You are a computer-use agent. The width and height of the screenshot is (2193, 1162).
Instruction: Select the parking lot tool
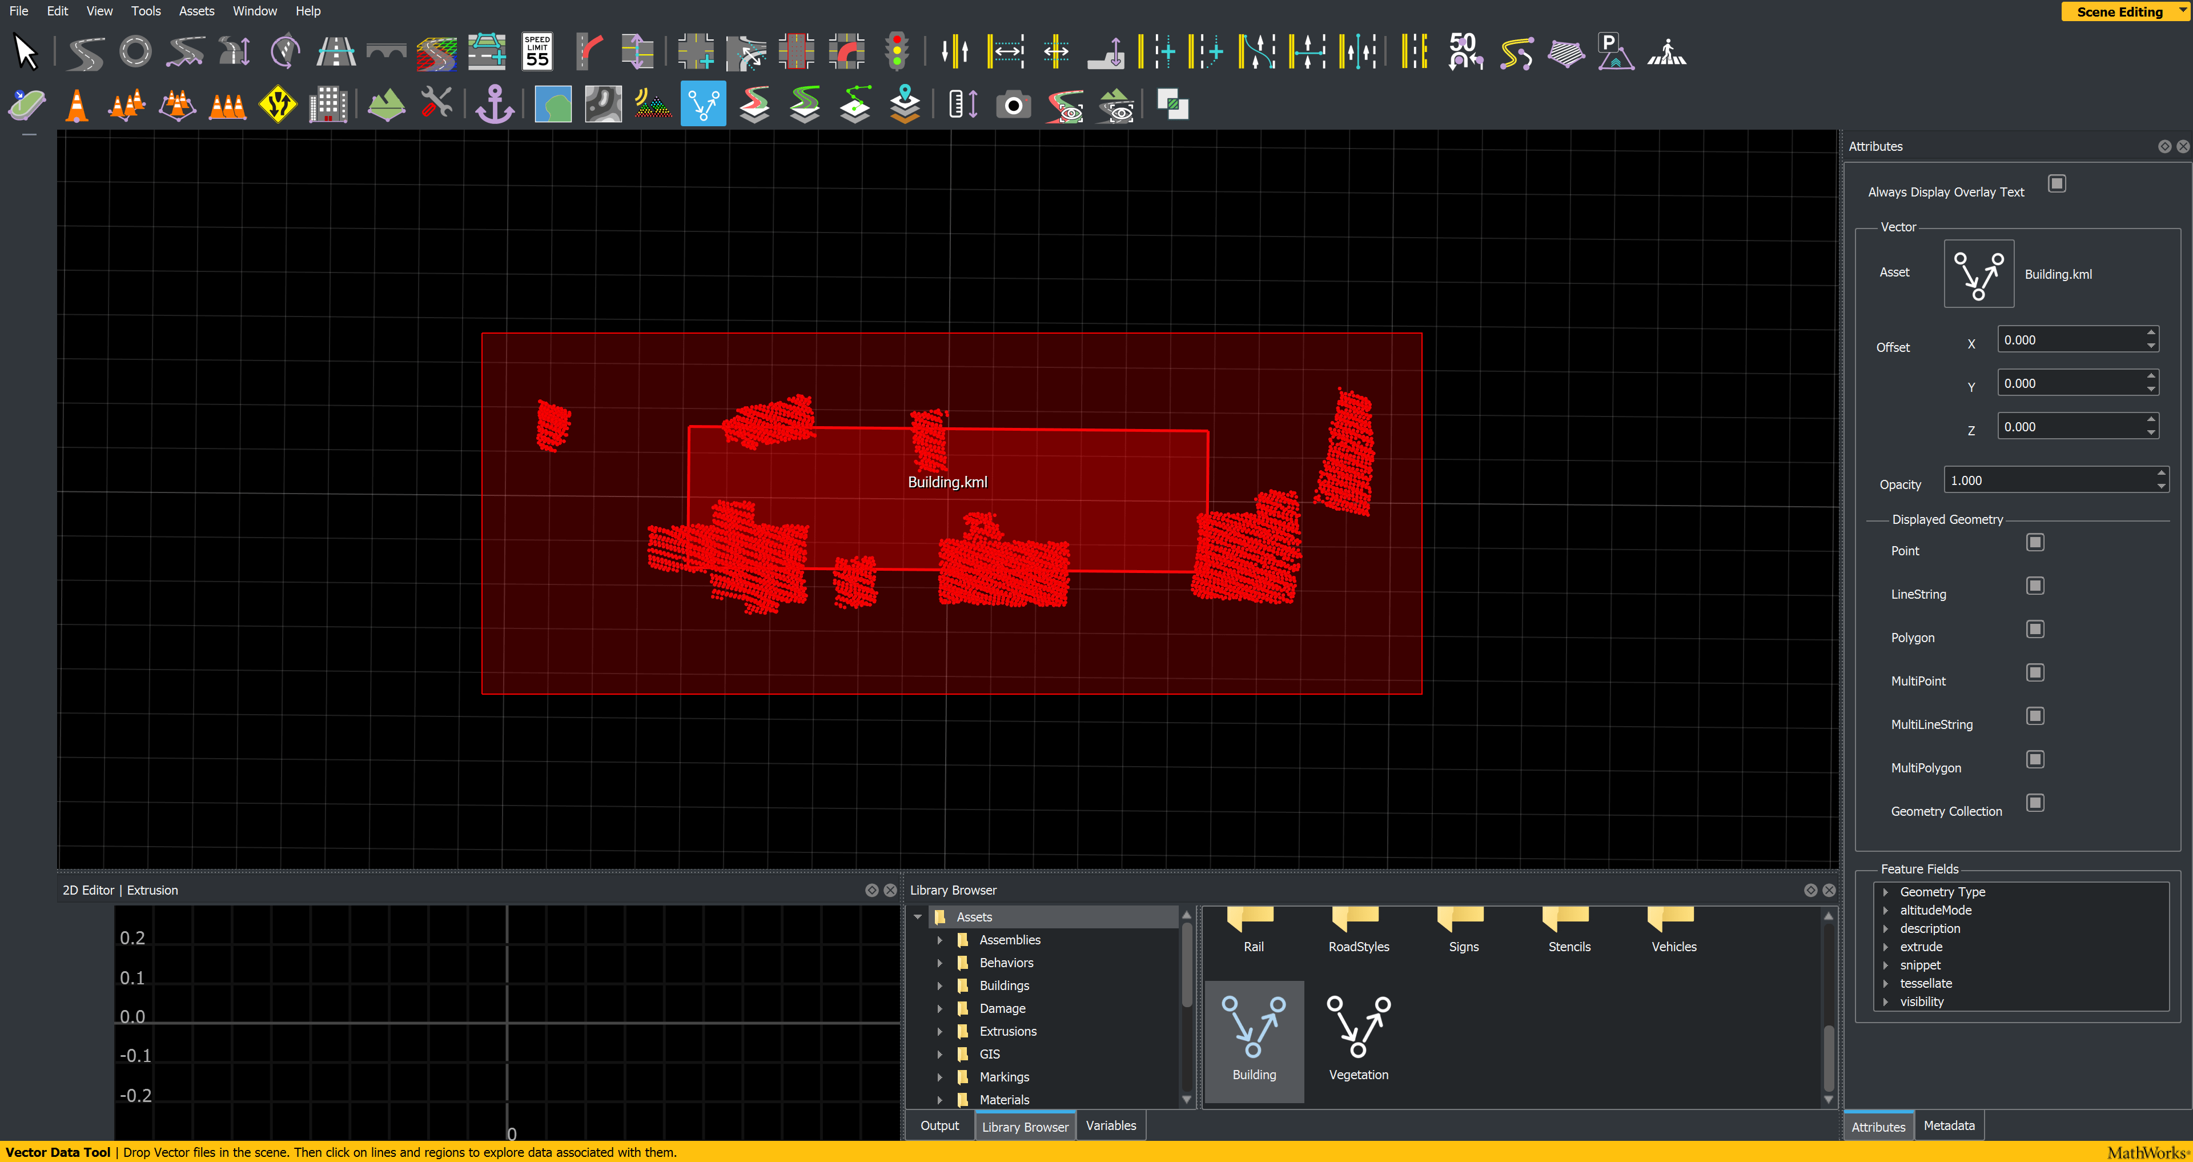[1615, 52]
